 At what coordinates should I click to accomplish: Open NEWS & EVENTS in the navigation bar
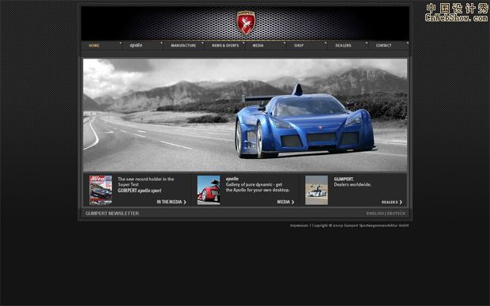click(x=225, y=46)
